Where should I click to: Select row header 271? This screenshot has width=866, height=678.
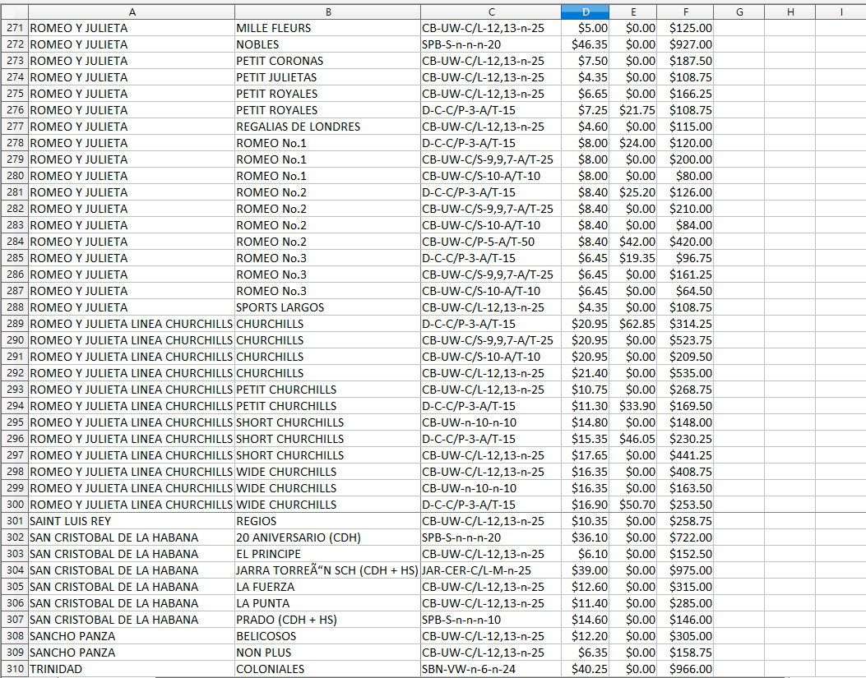point(15,28)
